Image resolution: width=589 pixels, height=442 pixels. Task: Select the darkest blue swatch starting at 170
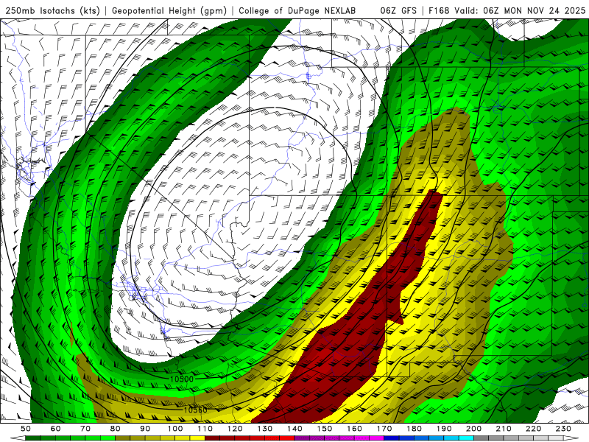pos(392,438)
